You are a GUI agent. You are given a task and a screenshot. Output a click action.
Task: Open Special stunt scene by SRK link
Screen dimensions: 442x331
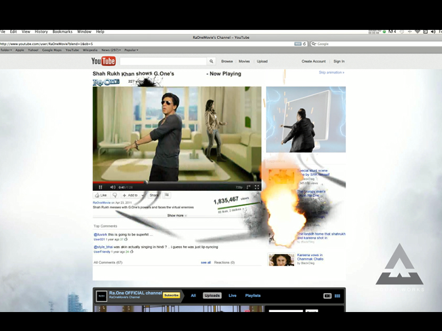coord(313,172)
